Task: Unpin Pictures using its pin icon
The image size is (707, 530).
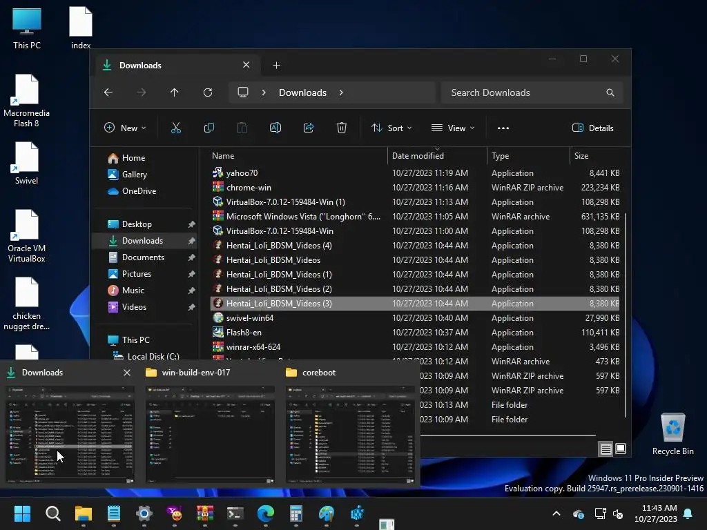Action: (192, 274)
